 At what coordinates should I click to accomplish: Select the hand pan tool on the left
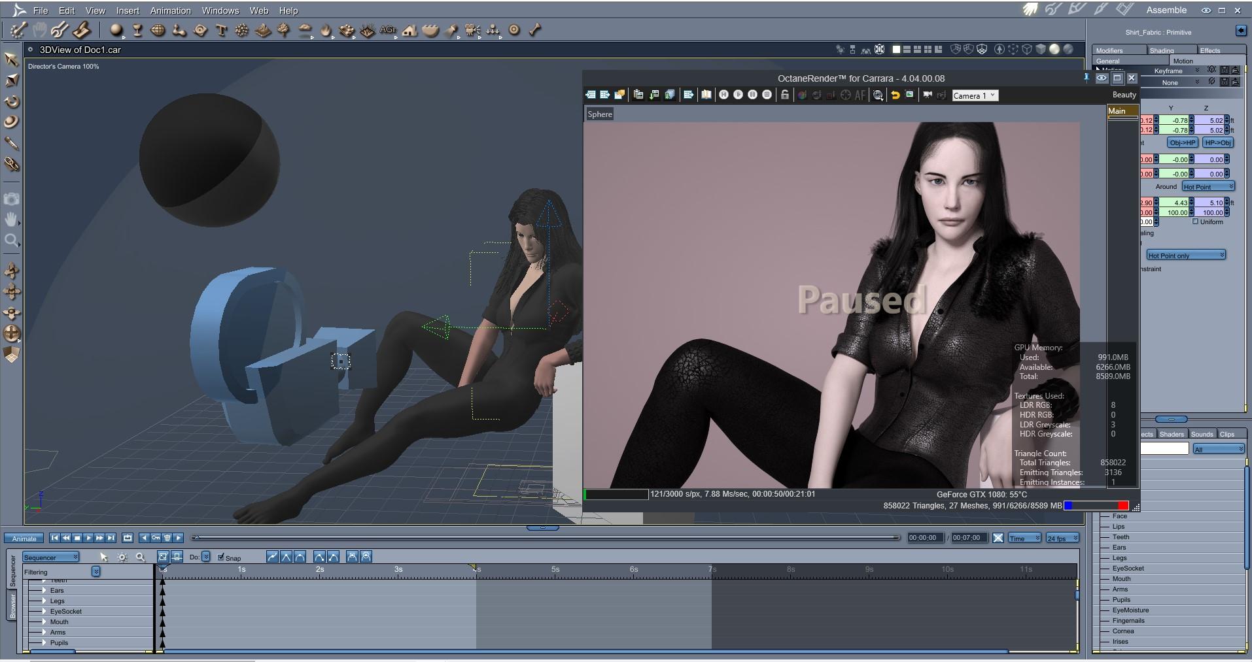click(12, 220)
